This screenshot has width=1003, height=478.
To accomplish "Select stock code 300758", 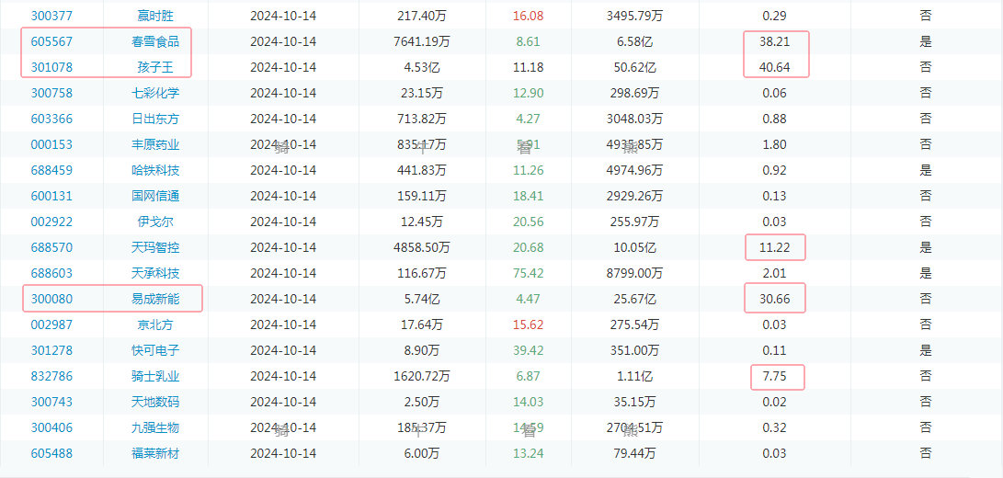I will point(51,93).
